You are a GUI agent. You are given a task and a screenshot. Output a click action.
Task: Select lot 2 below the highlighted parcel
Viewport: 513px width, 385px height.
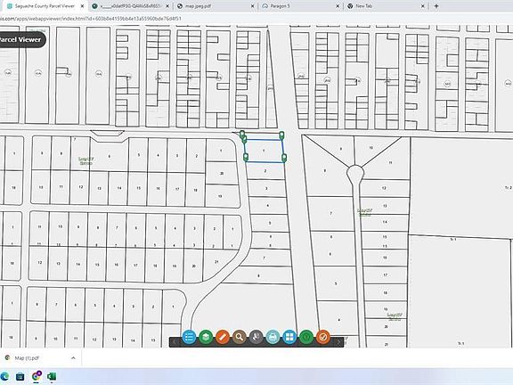pos(265,170)
